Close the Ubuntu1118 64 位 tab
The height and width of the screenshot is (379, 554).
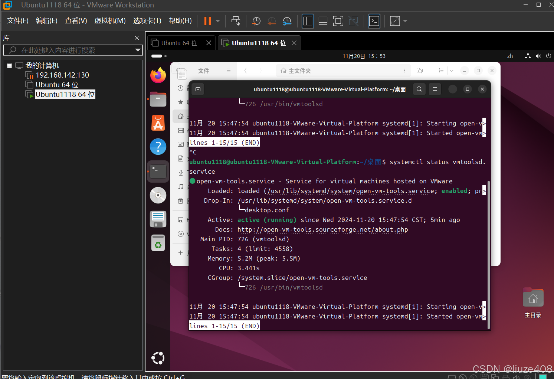tap(294, 43)
